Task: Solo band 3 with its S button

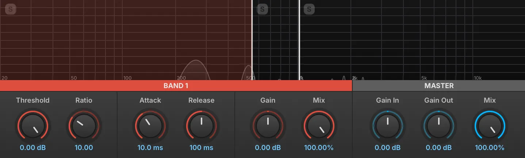Action: pyautogui.click(x=309, y=9)
